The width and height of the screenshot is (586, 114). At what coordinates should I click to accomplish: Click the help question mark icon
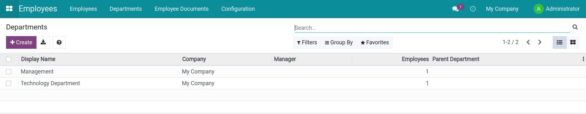click(59, 42)
